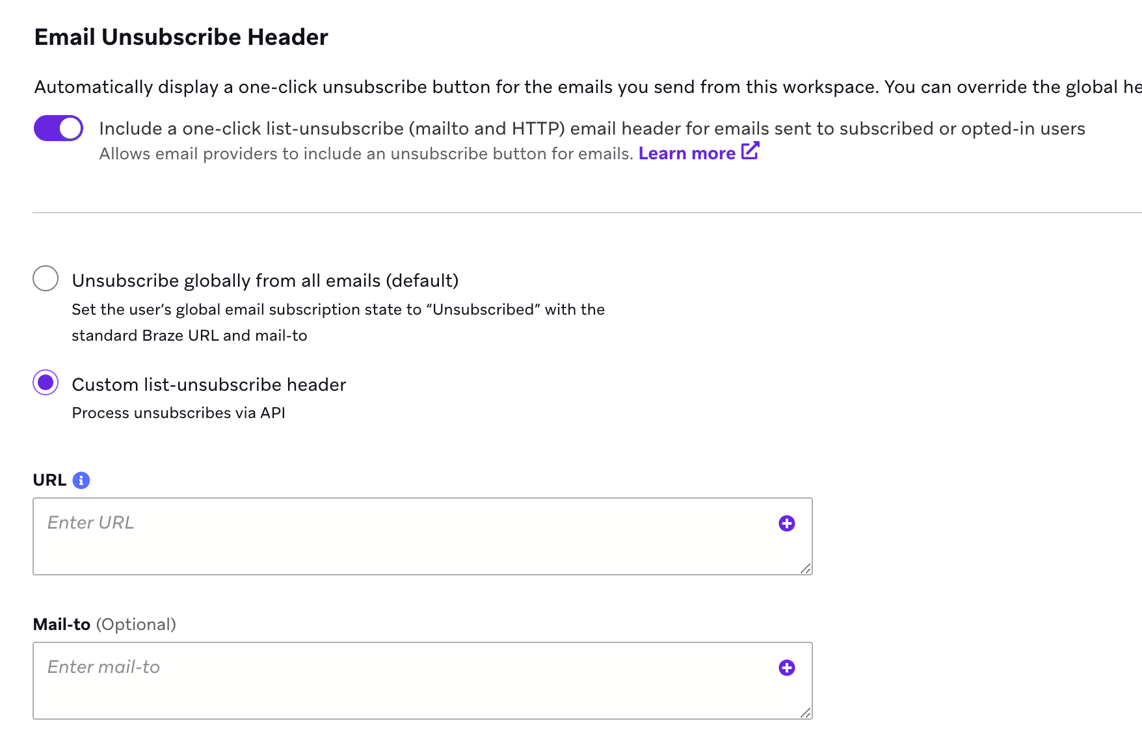Focus the Enter URL text field
This screenshot has width=1142, height=749.
(423, 536)
